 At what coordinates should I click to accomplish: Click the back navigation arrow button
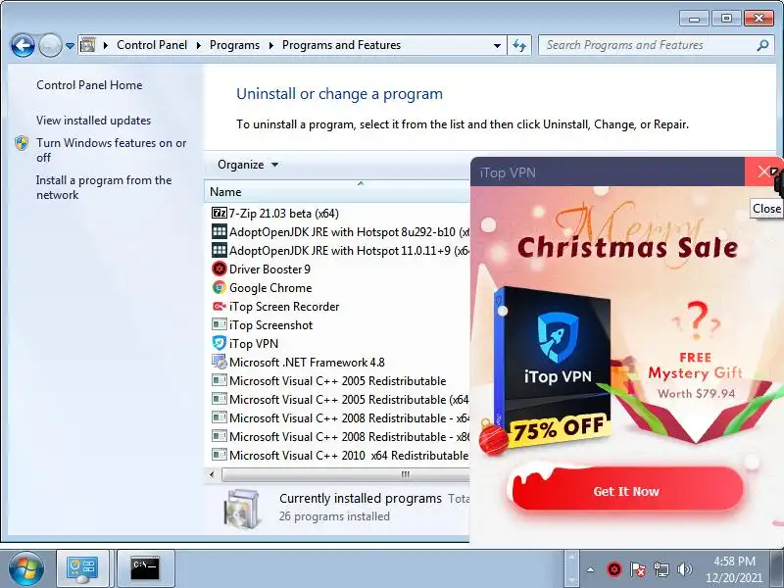pyautogui.click(x=23, y=46)
